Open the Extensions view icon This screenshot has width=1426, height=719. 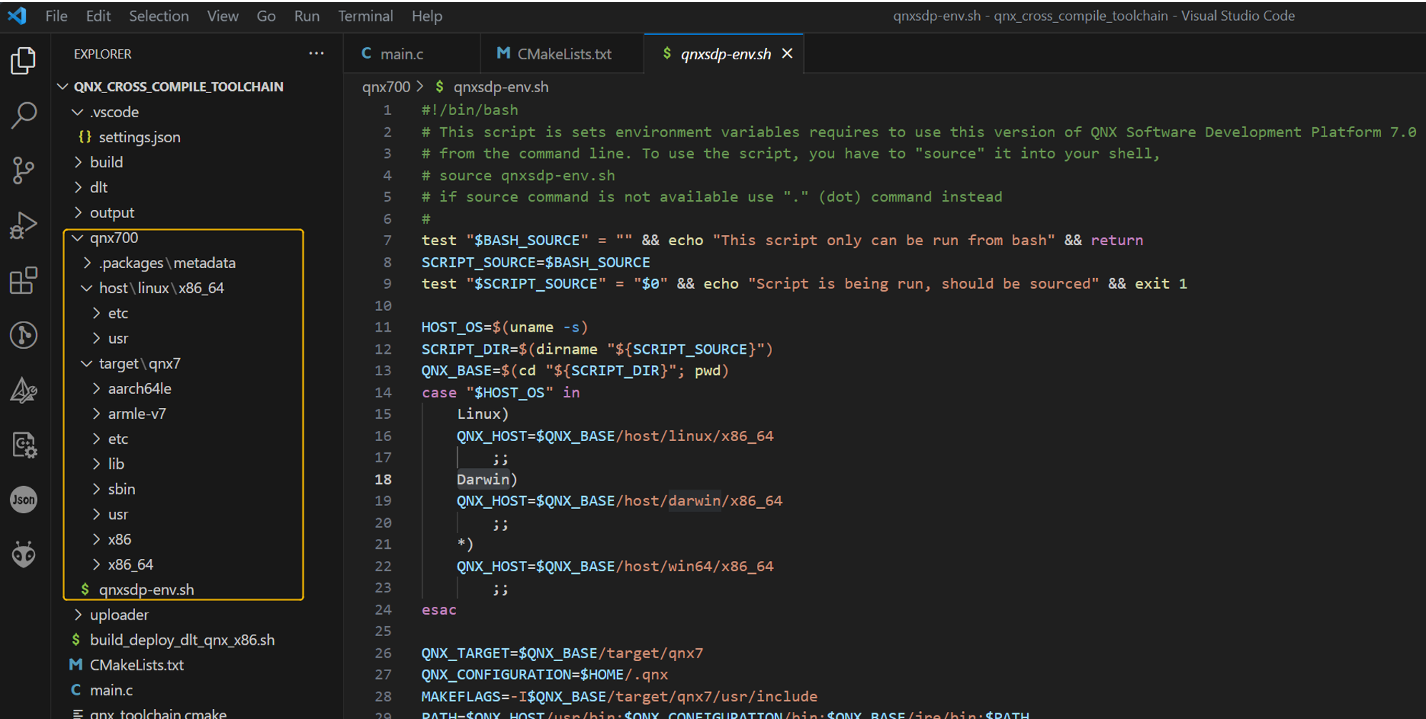pyautogui.click(x=24, y=280)
